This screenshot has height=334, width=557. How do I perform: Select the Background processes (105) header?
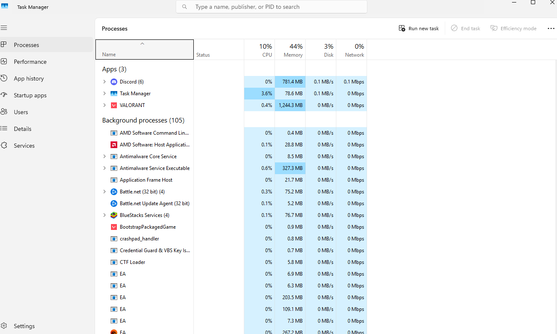click(143, 120)
